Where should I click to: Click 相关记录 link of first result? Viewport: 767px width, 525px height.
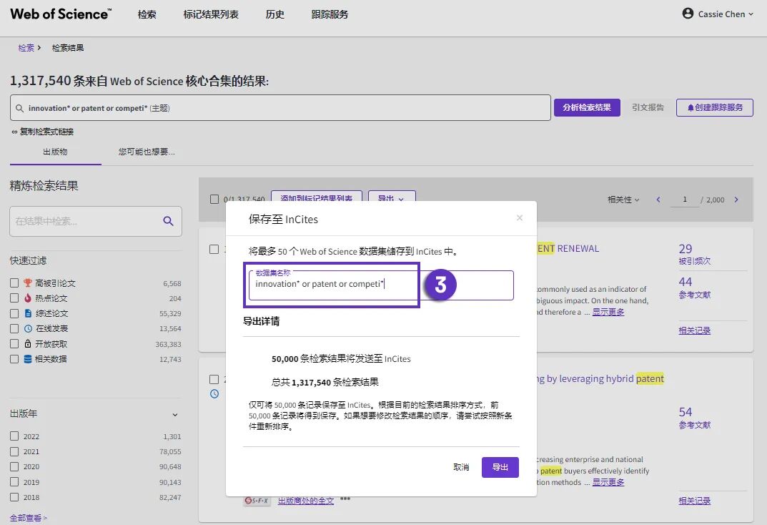(x=695, y=330)
